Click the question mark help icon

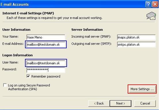pos(148,4)
